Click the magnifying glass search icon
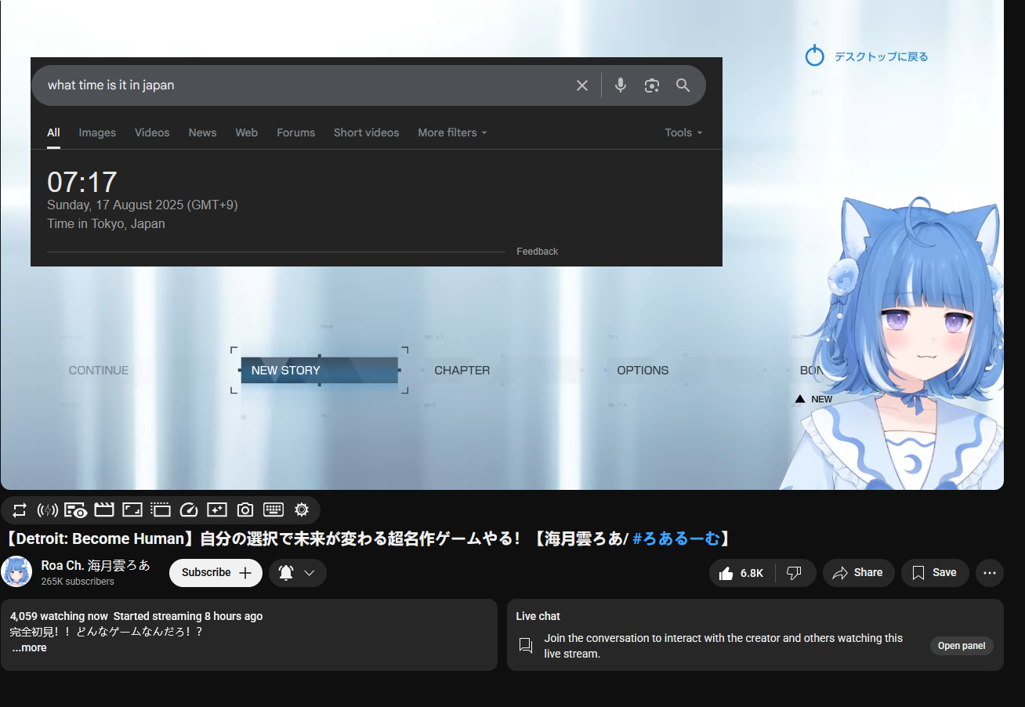The height and width of the screenshot is (707, 1025). coord(683,85)
